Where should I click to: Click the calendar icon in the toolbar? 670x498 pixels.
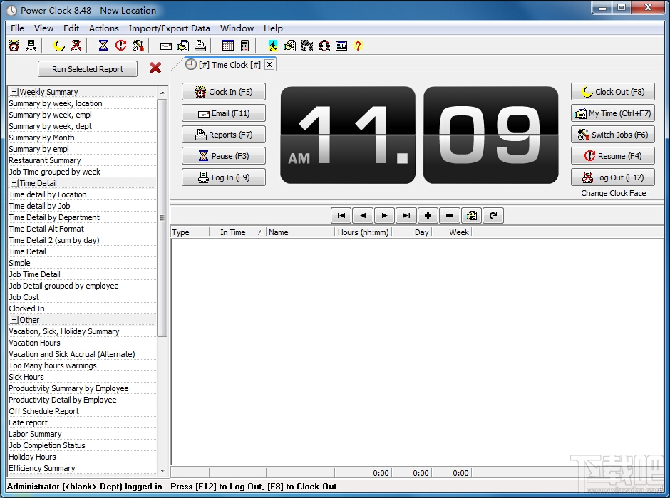click(x=228, y=46)
